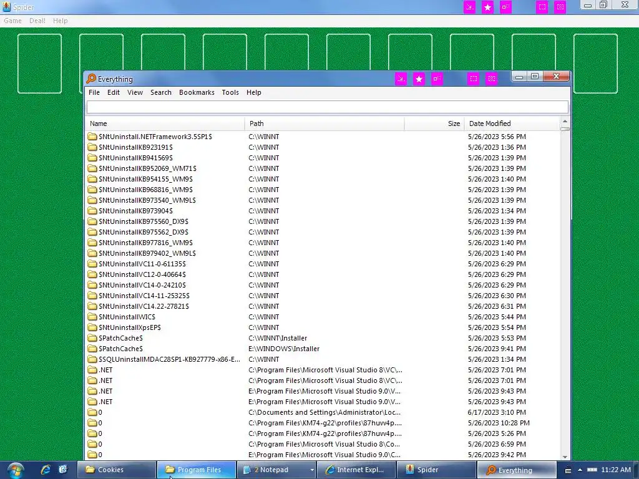Click the small-square-with-dots icon in the Everything title bar
The image size is (639, 479).
[437, 79]
